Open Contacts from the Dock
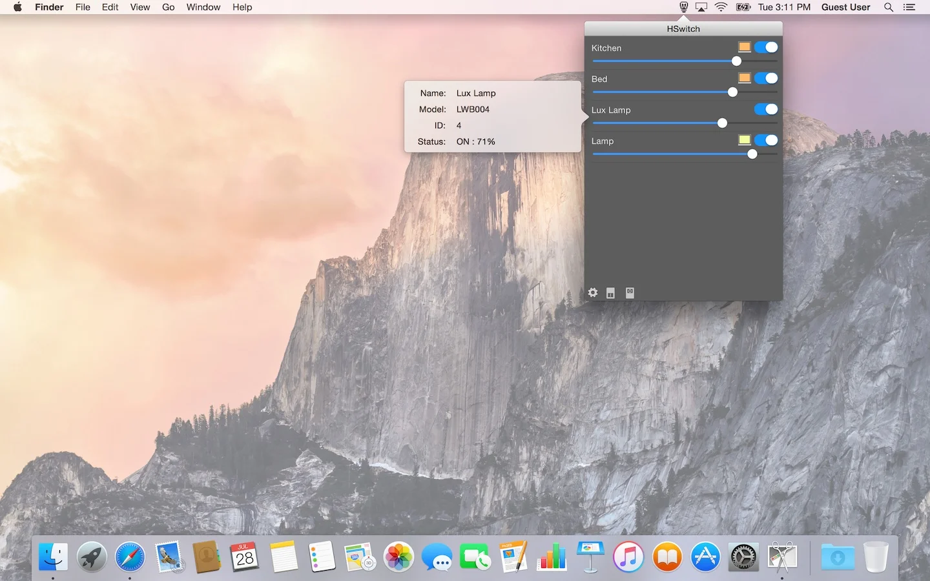The image size is (930, 581). [x=207, y=556]
